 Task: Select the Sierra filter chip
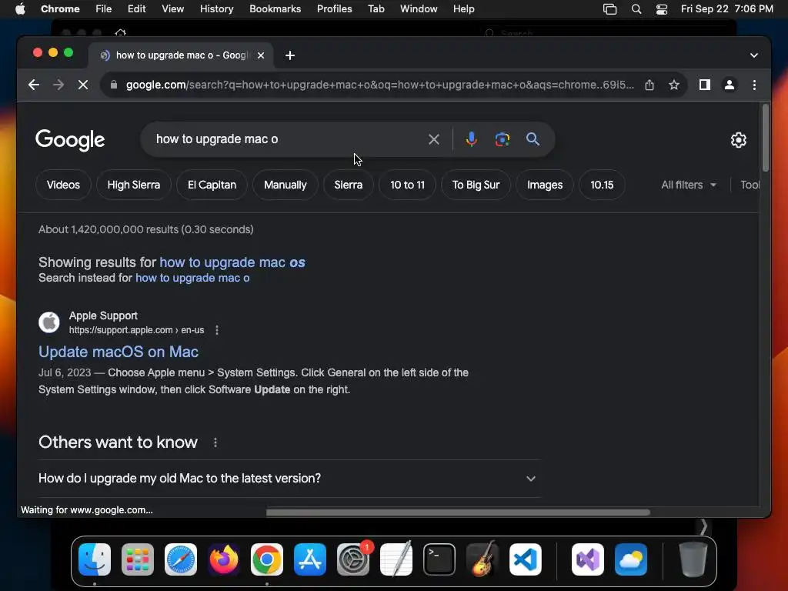tap(349, 185)
